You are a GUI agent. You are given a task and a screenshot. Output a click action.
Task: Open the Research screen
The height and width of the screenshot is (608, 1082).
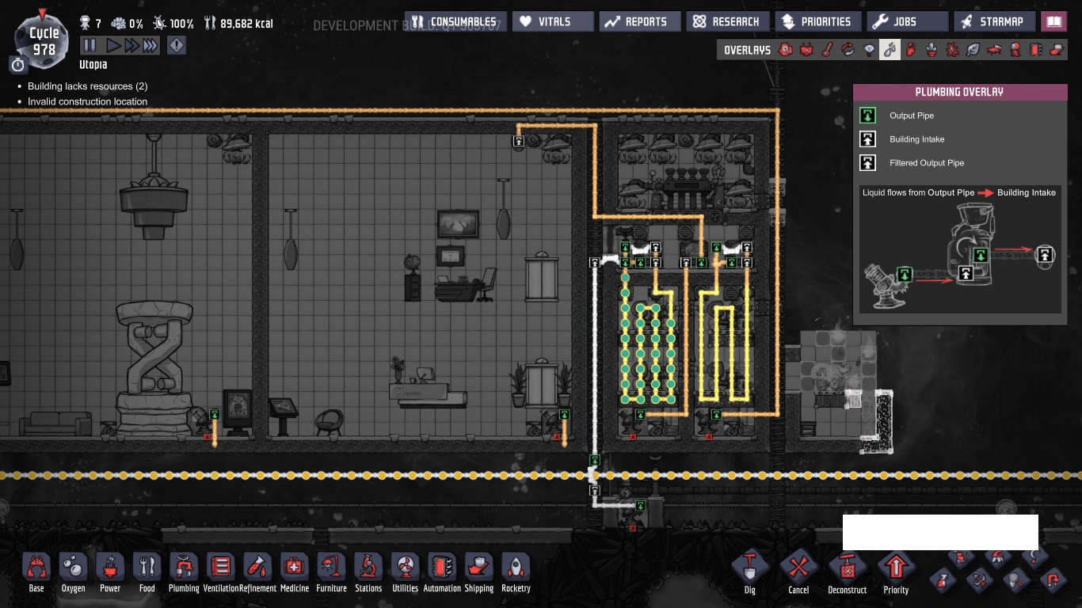tap(726, 21)
